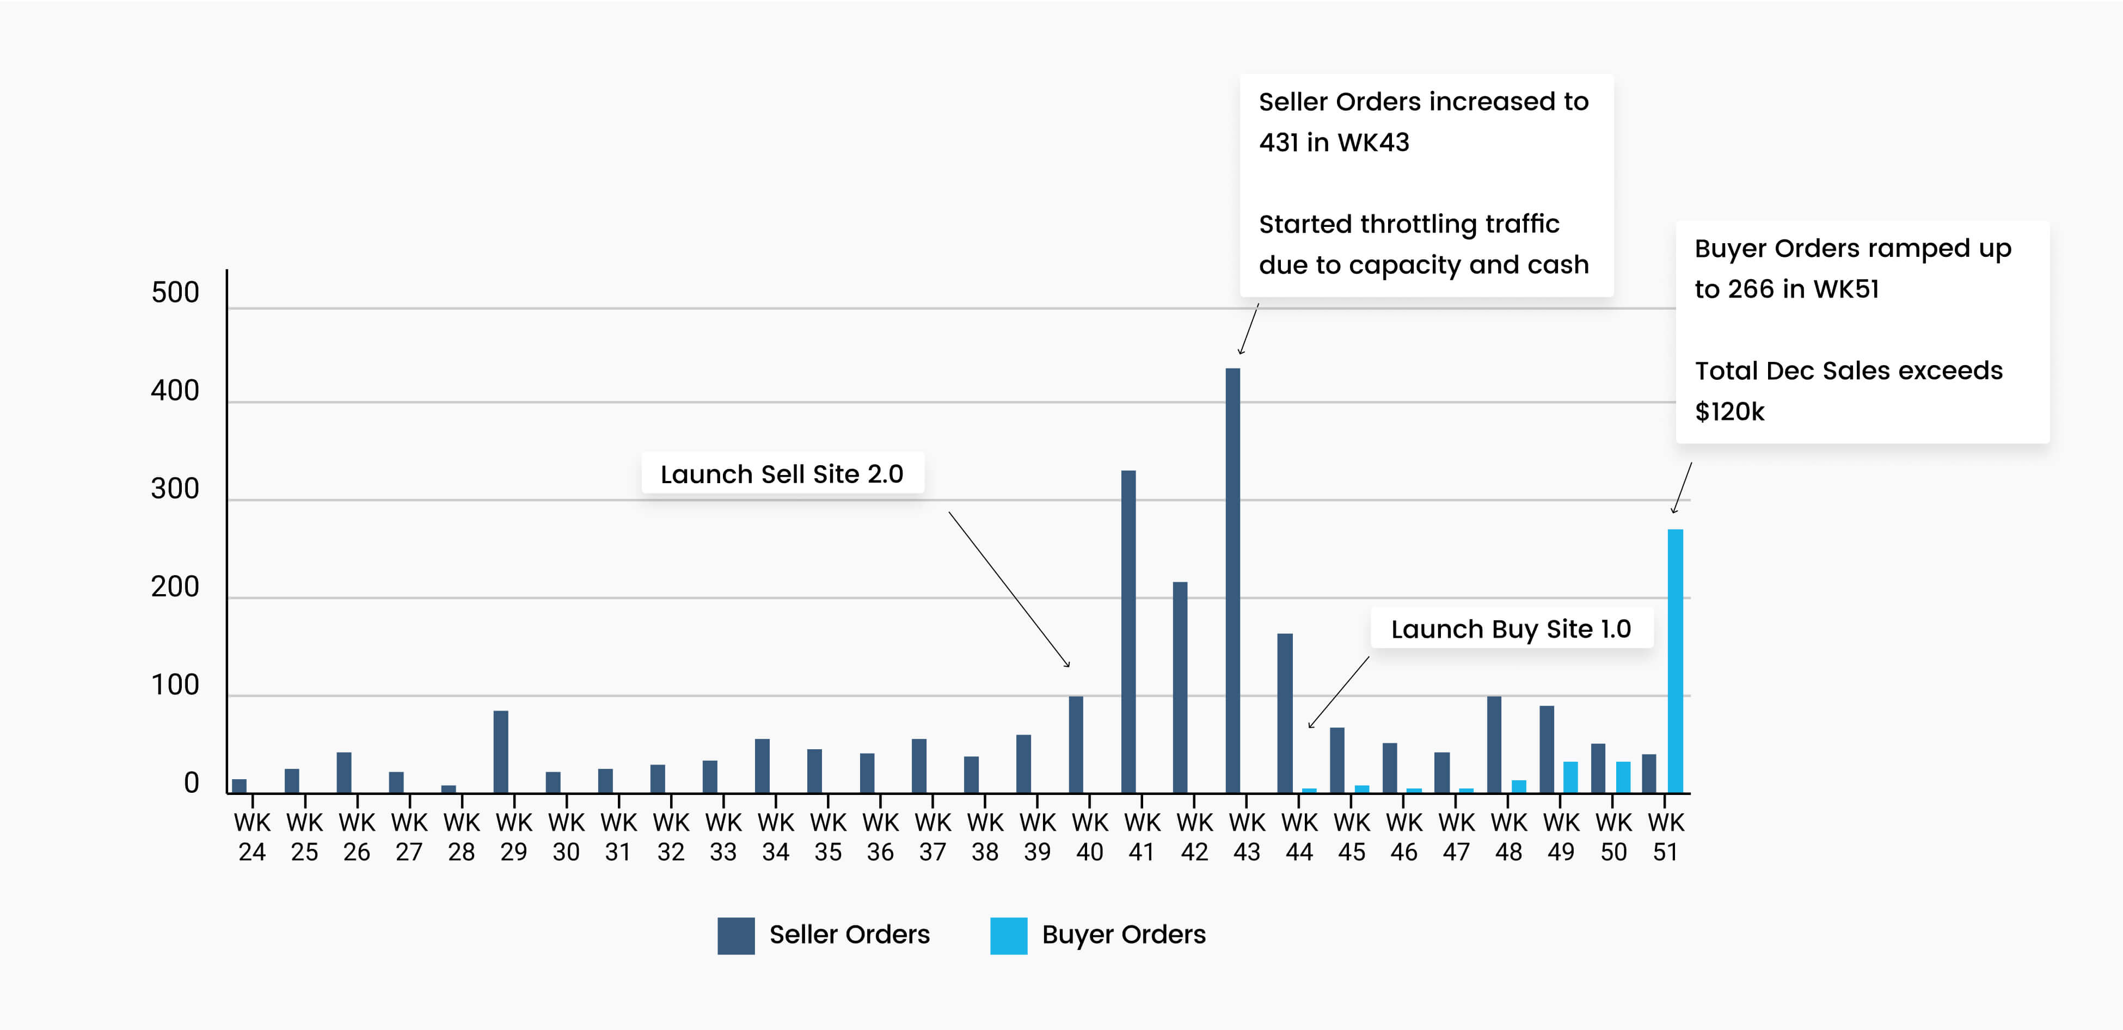The image size is (2123, 1030).
Task: Click the 500 y-axis value
Action: click(175, 293)
